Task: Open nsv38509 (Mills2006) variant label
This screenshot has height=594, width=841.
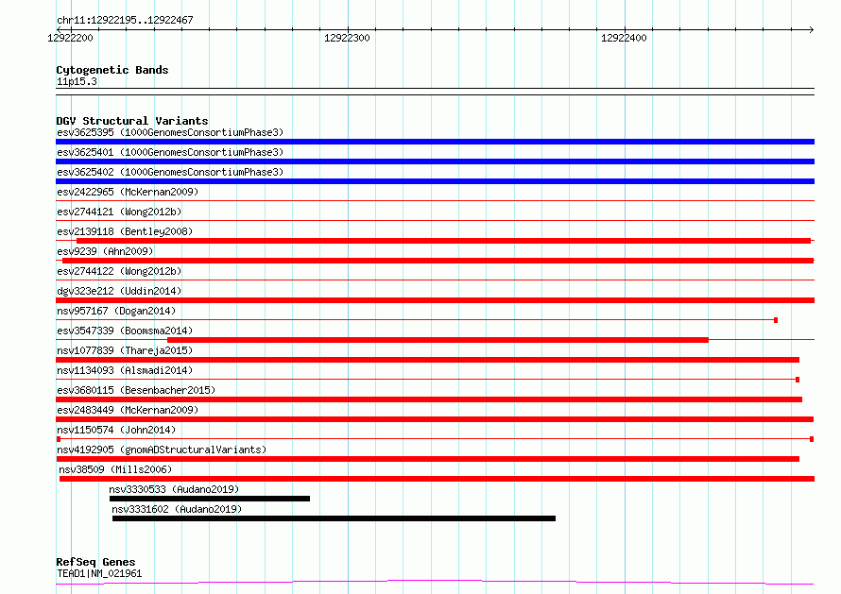Action: click(115, 469)
